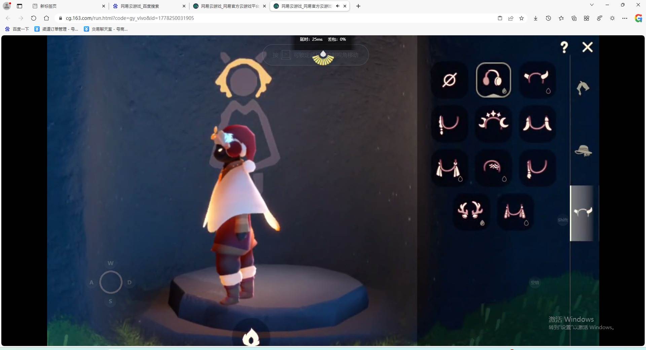Open the 渠道订单管理 bookmark
Viewport: 646px width, 350px height.
(57, 29)
